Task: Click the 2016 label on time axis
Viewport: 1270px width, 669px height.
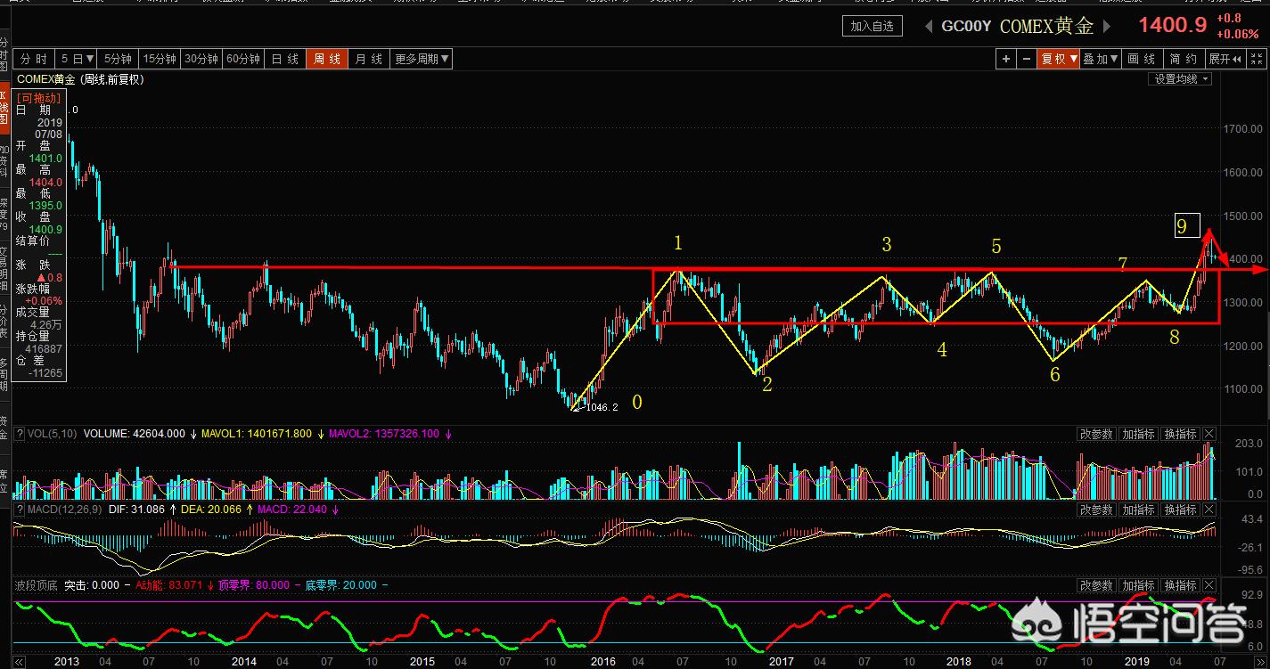Action: click(x=602, y=662)
